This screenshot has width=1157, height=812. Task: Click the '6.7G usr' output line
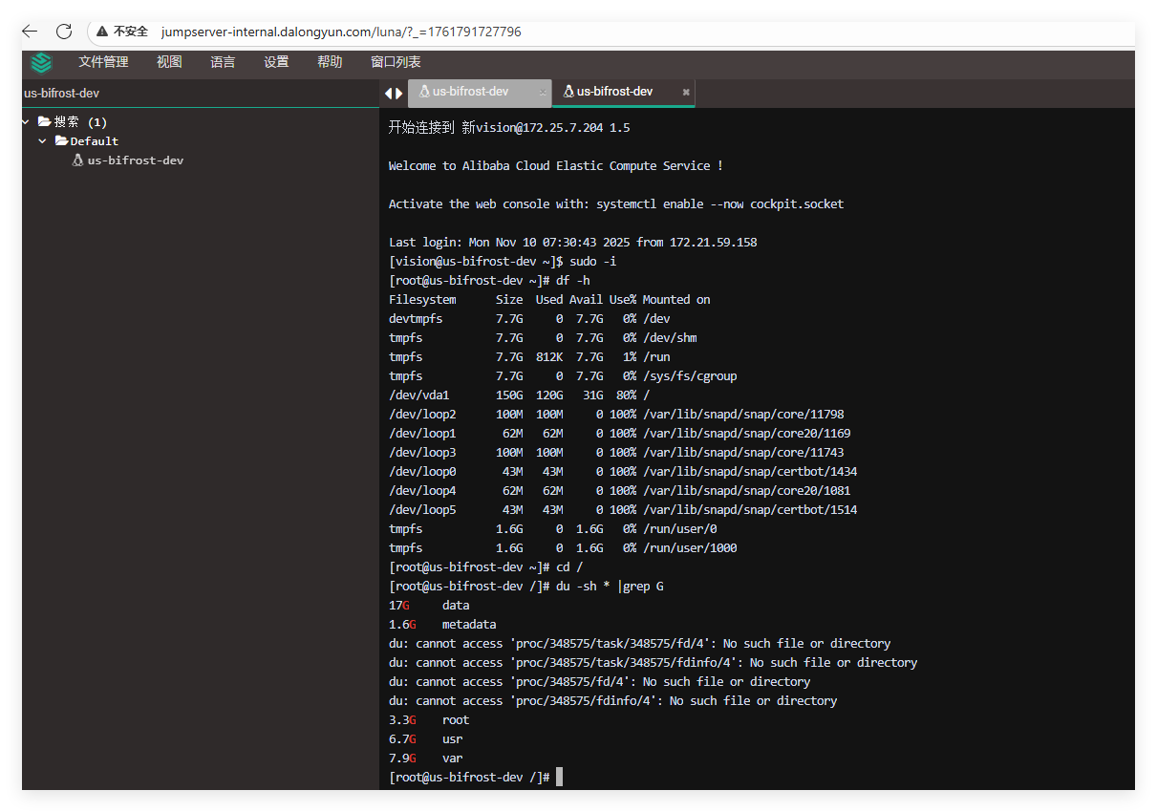click(426, 739)
